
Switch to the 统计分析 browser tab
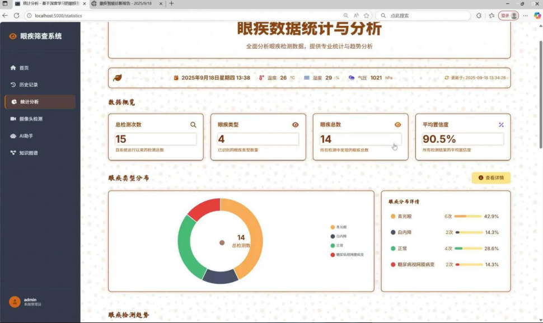(50, 3)
